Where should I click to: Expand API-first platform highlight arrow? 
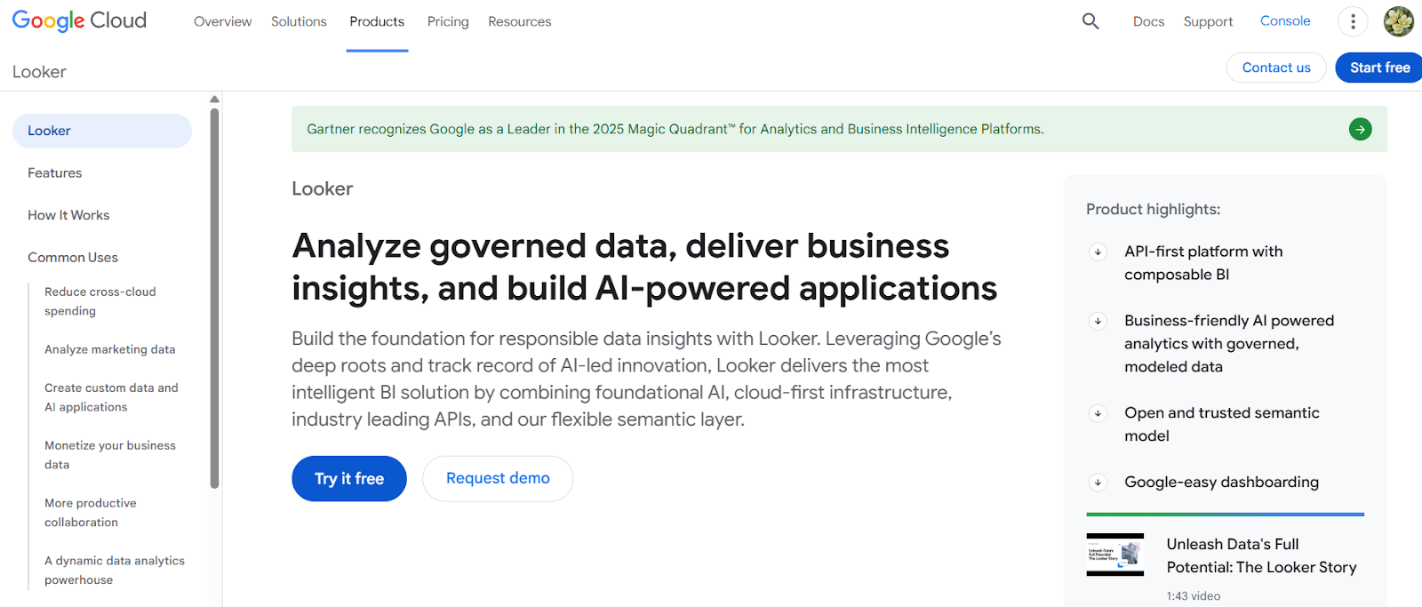(x=1098, y=252)
